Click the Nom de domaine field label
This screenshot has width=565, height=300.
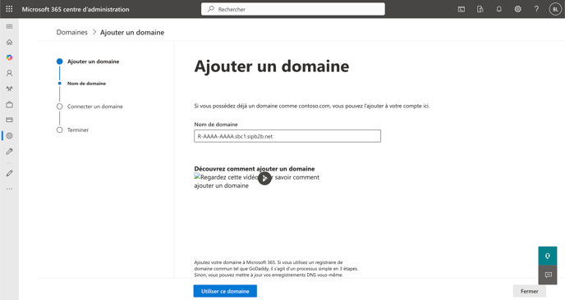(x=216, y=125)
